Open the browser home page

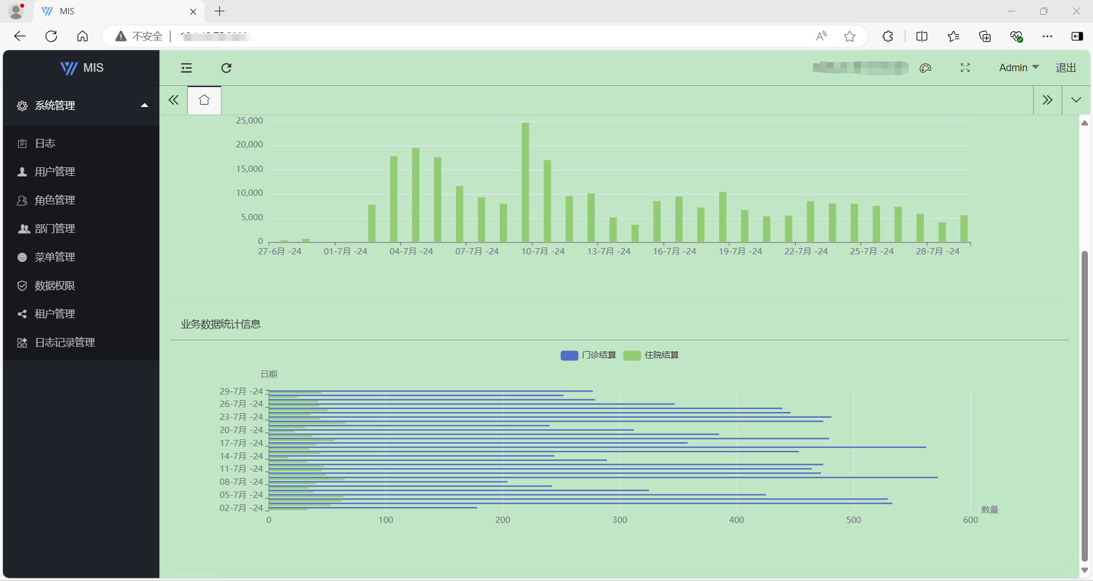tap(83, 36)
